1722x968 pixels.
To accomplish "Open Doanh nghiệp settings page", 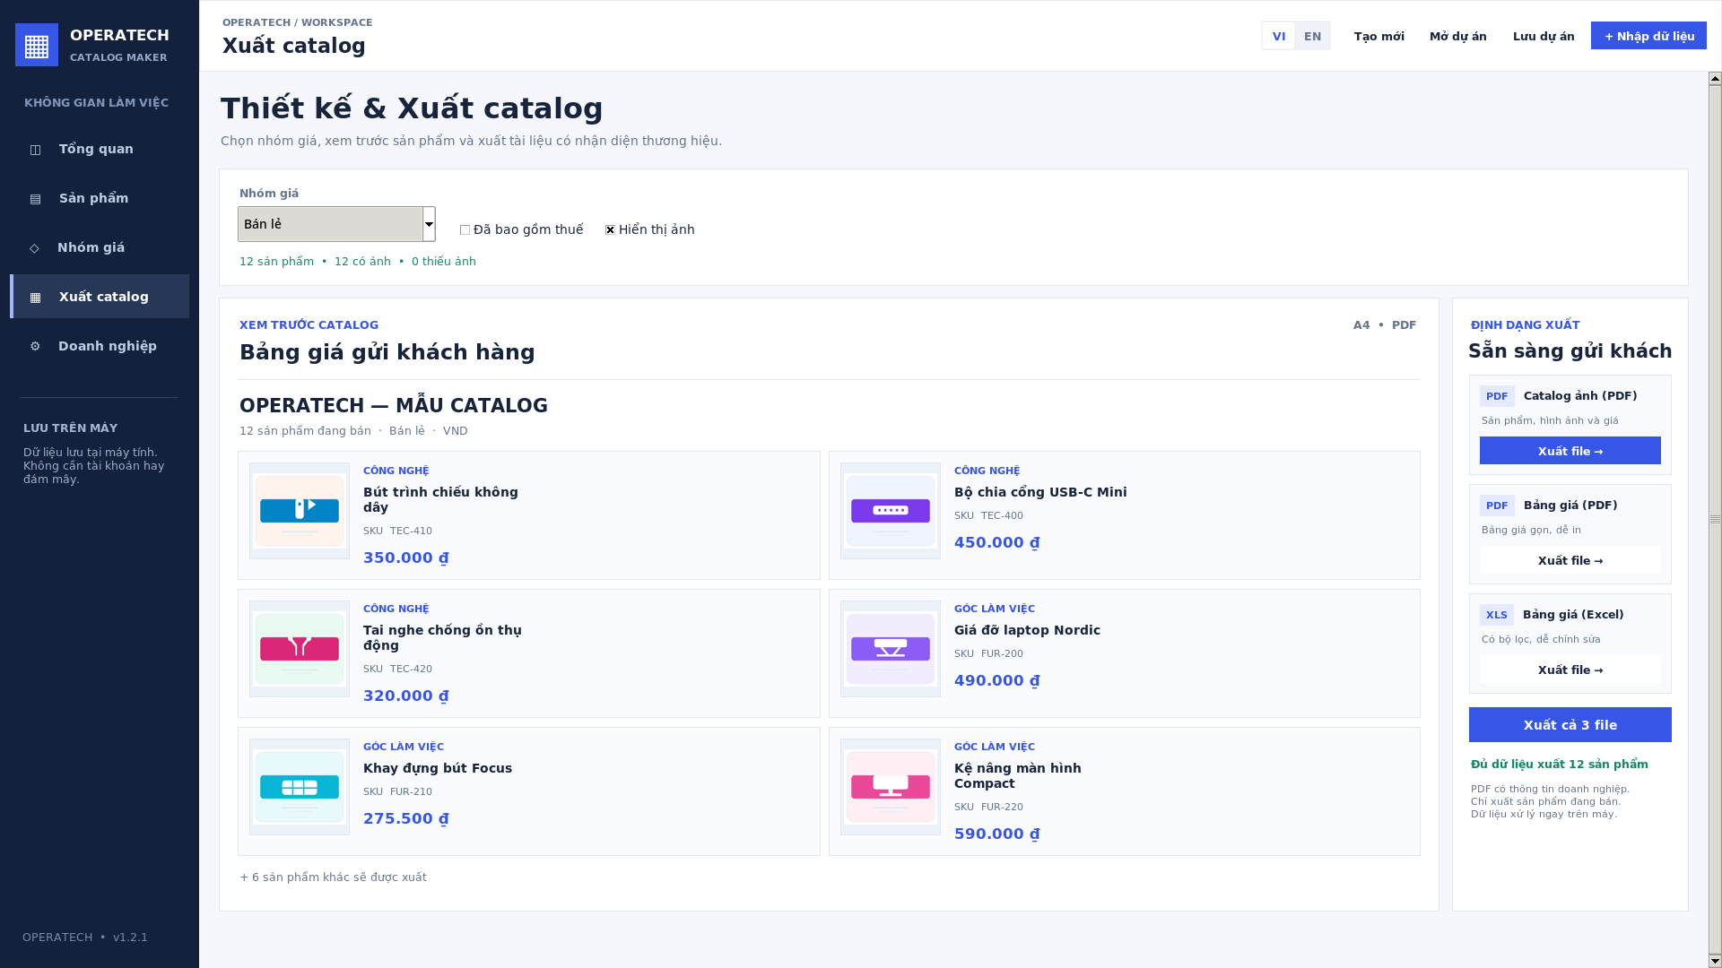I will click(100, 346).
